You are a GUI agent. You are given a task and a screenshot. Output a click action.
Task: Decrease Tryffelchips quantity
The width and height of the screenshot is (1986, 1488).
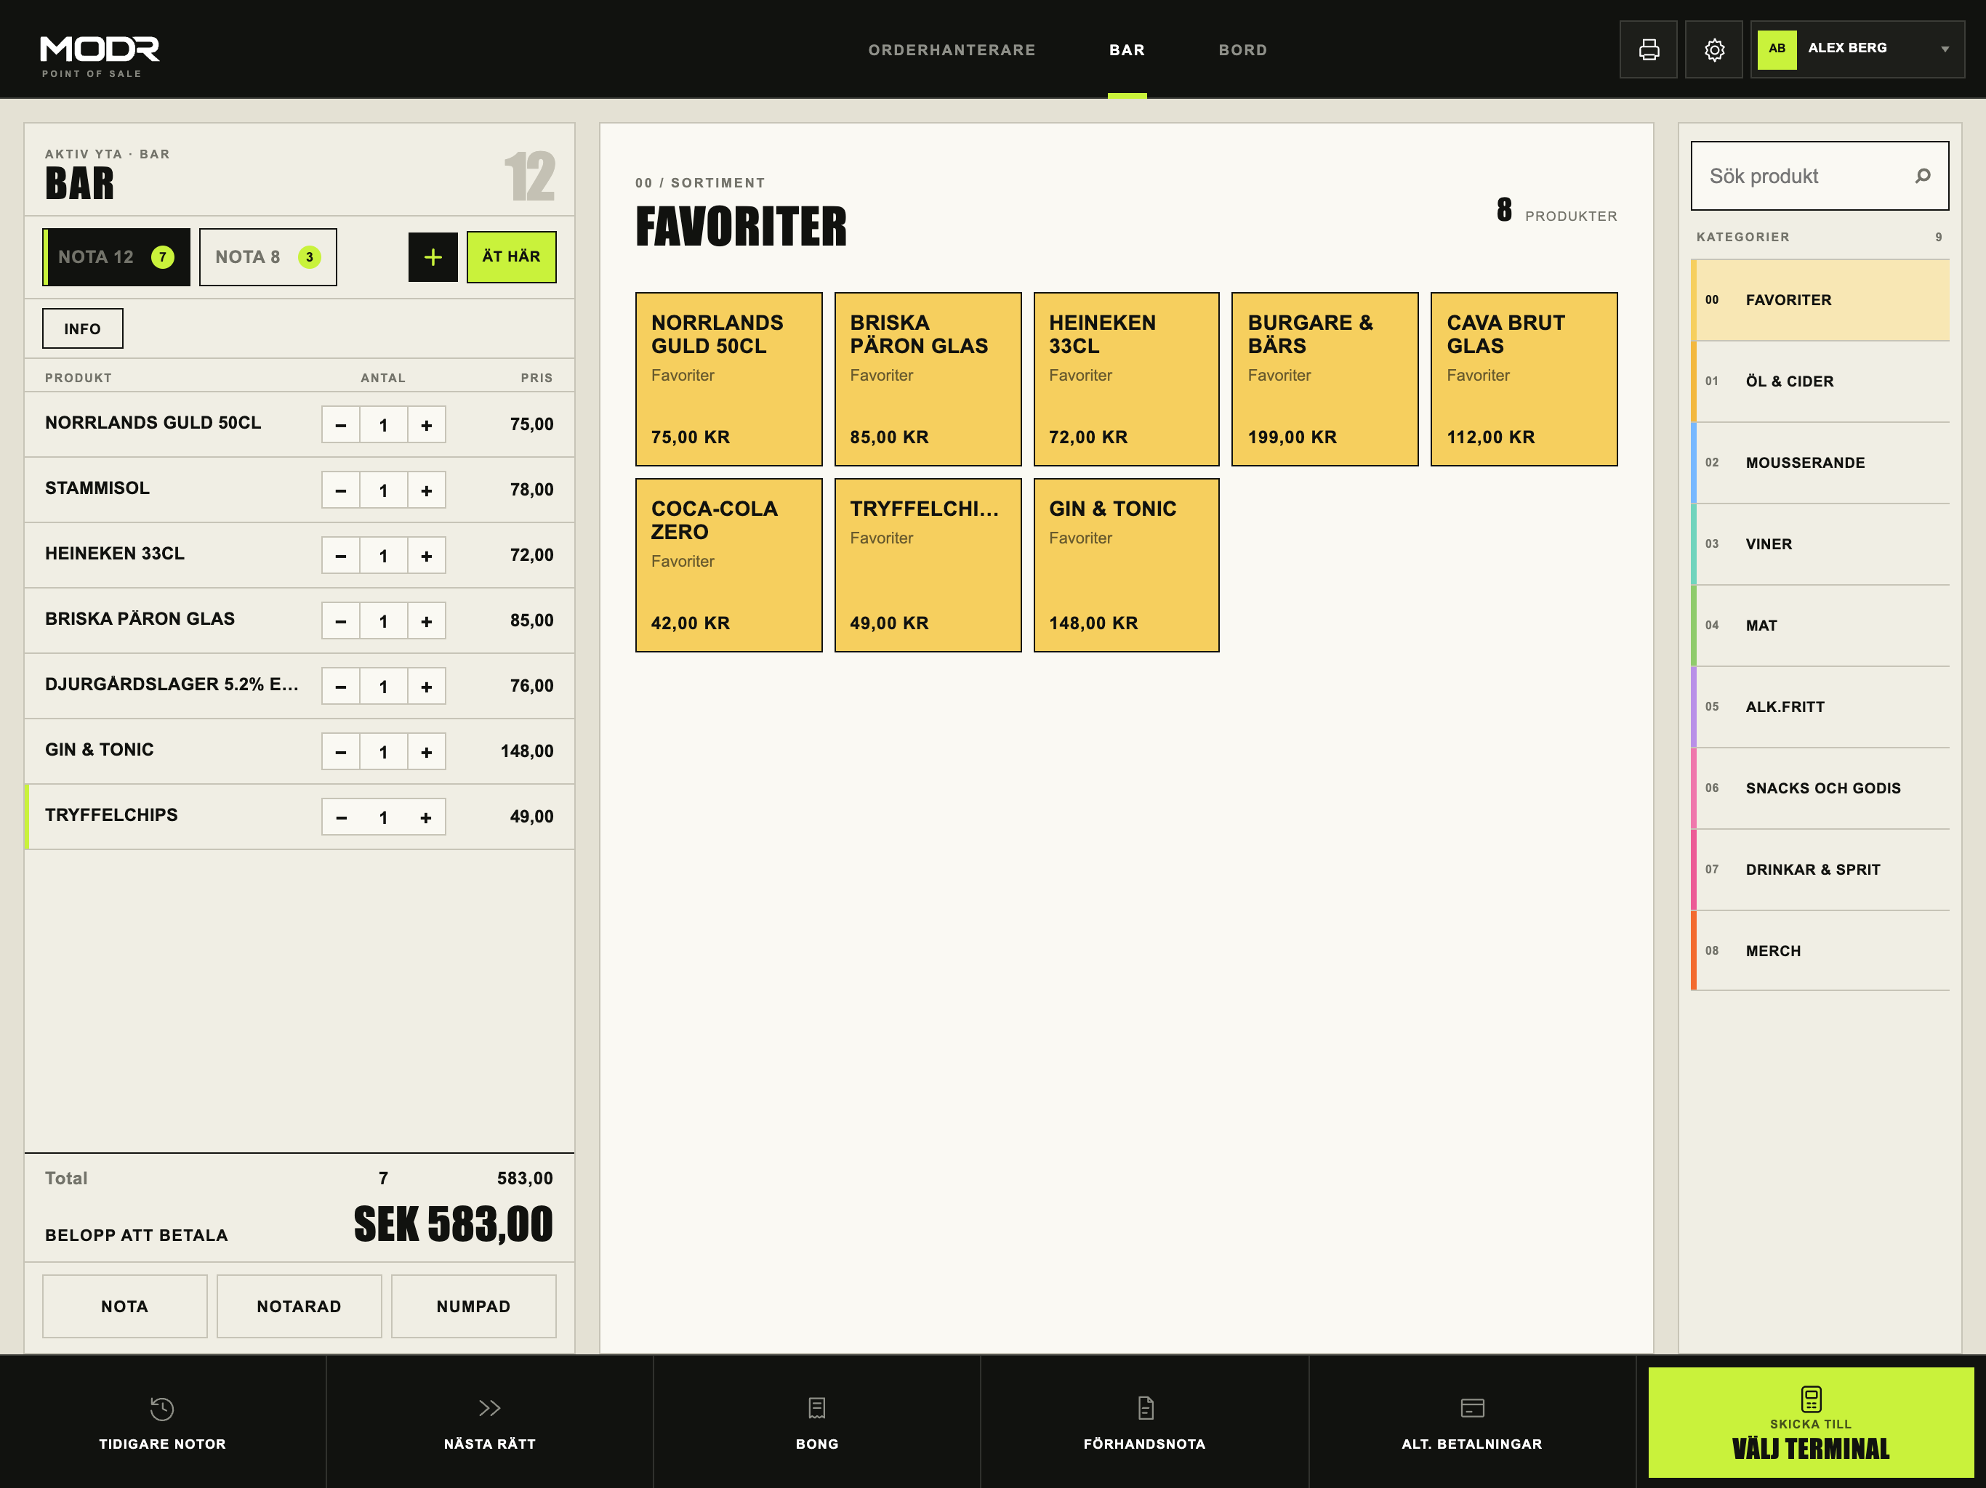tap(341, 817)
